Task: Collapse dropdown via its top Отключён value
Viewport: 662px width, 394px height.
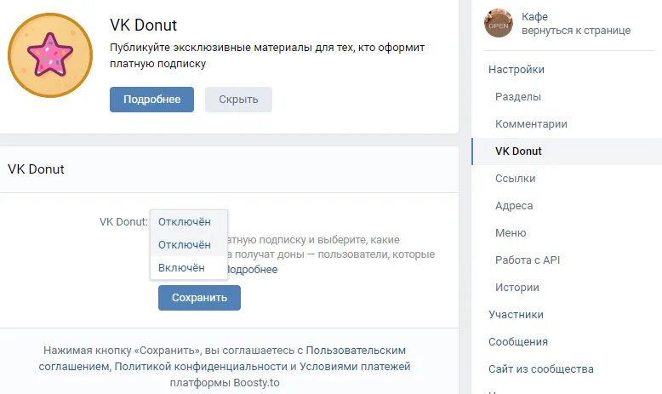Action: click(x=189, y=222)
